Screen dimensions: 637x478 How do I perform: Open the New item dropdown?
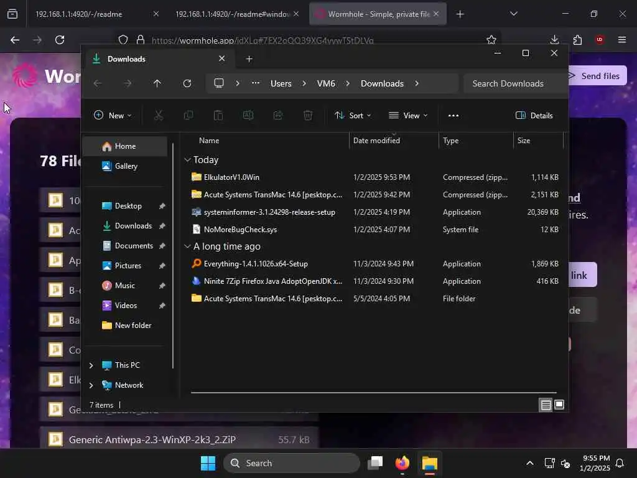click(x=113, y=115)
